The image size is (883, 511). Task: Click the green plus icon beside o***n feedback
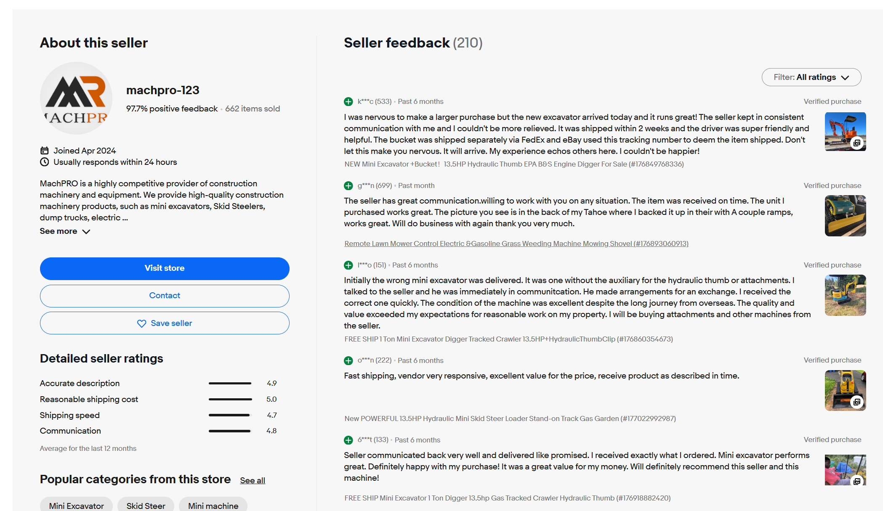348,360
